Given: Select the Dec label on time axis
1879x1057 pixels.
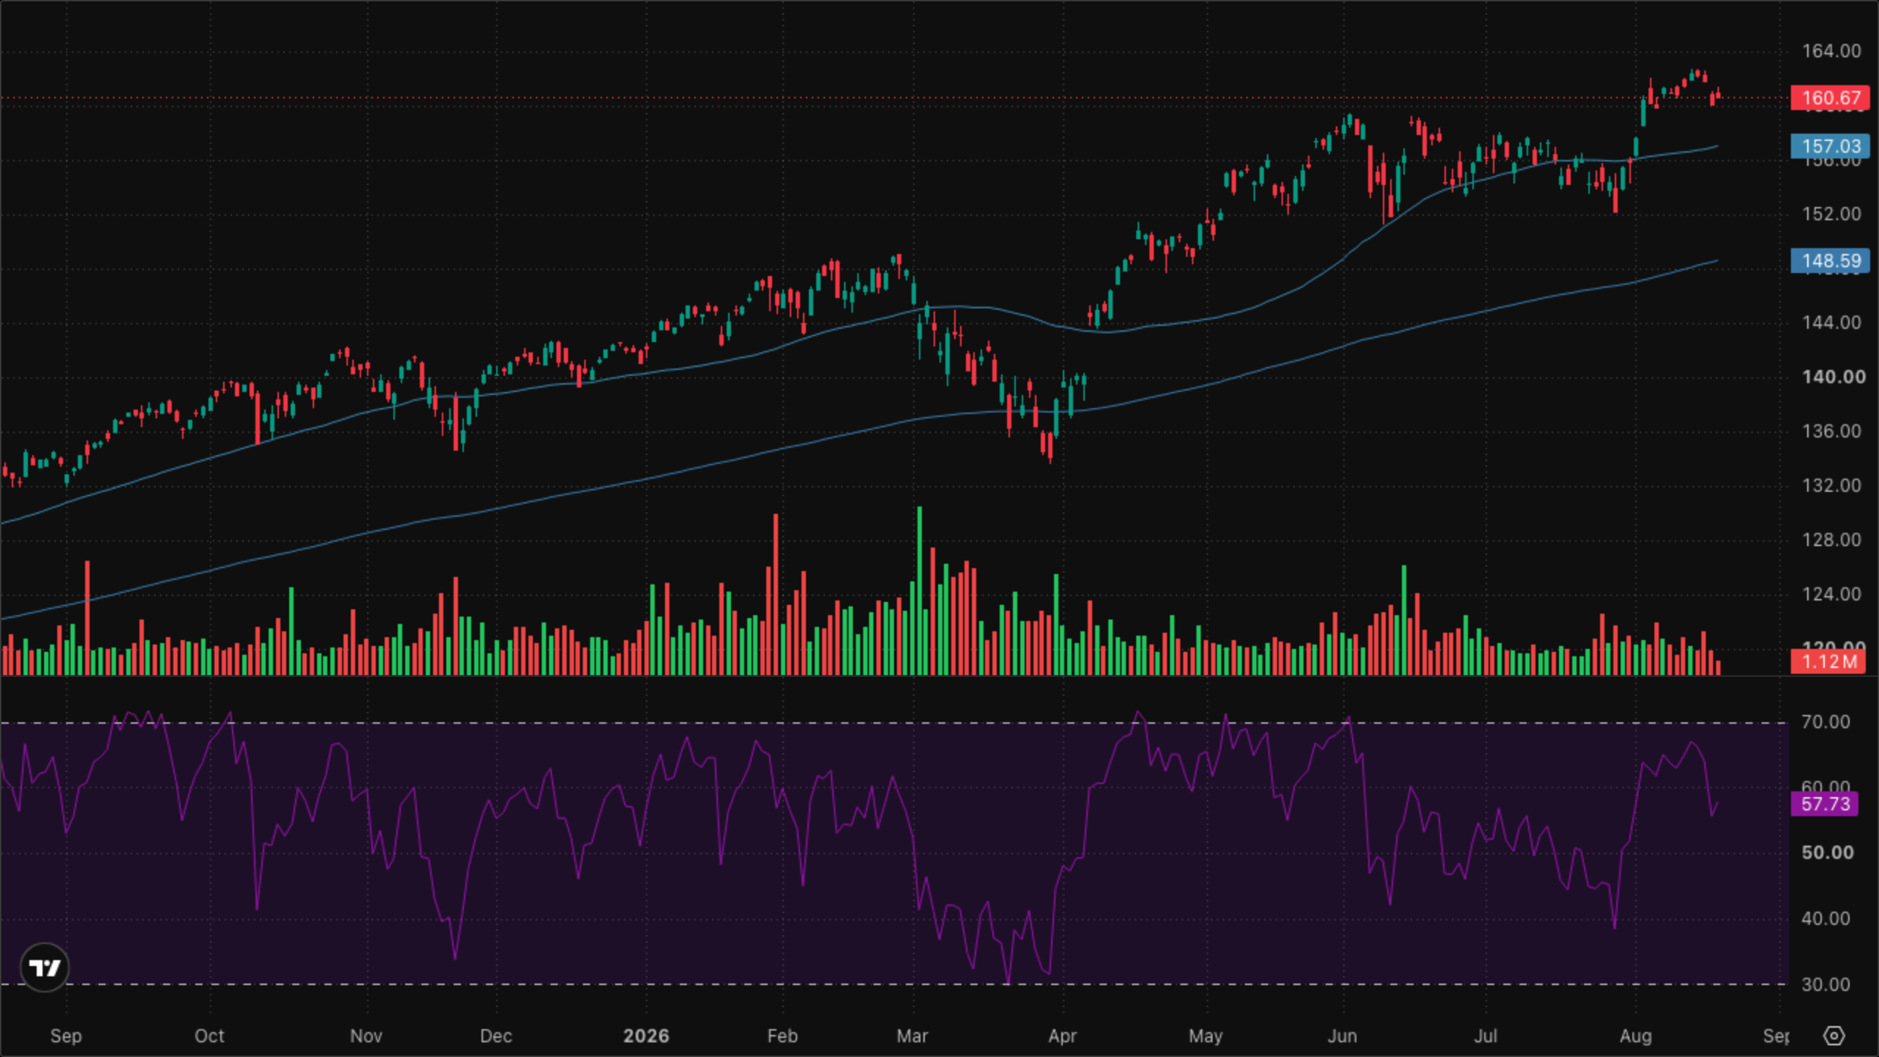Looking at the screenshot, I should point(495,1036).
